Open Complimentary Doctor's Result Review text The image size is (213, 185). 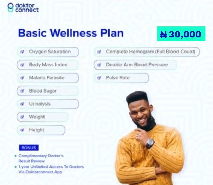point(41,159)
